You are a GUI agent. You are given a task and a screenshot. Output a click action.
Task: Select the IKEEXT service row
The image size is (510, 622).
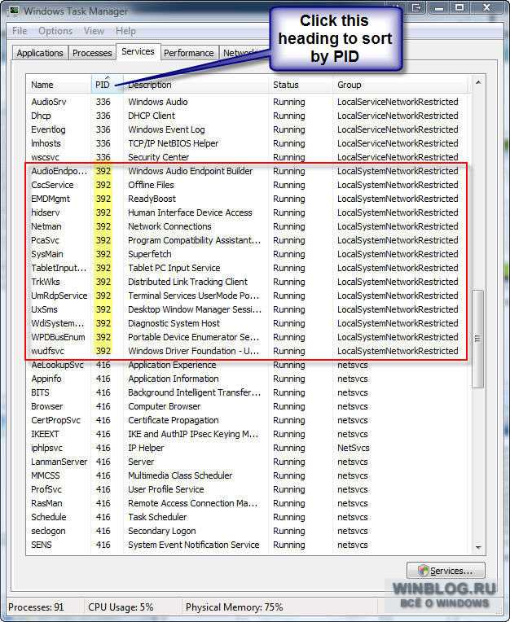[x=248, y=435]
